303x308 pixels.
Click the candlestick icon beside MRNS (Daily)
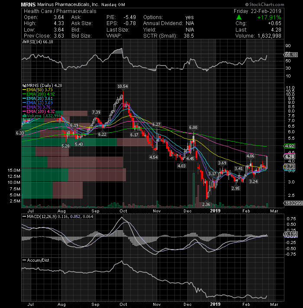24,86
